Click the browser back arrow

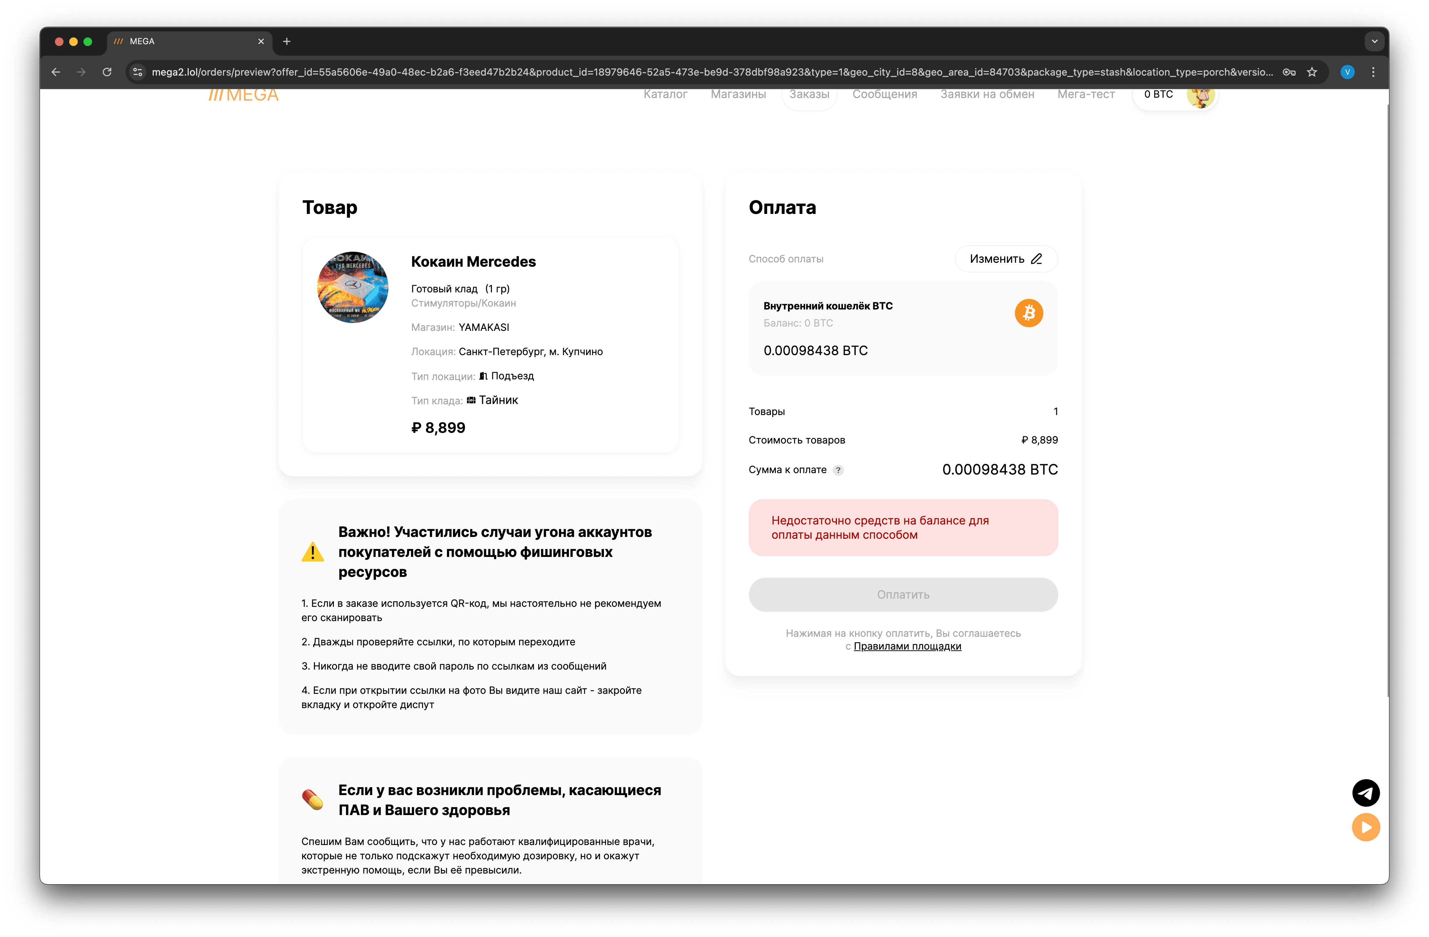(56, 72)
